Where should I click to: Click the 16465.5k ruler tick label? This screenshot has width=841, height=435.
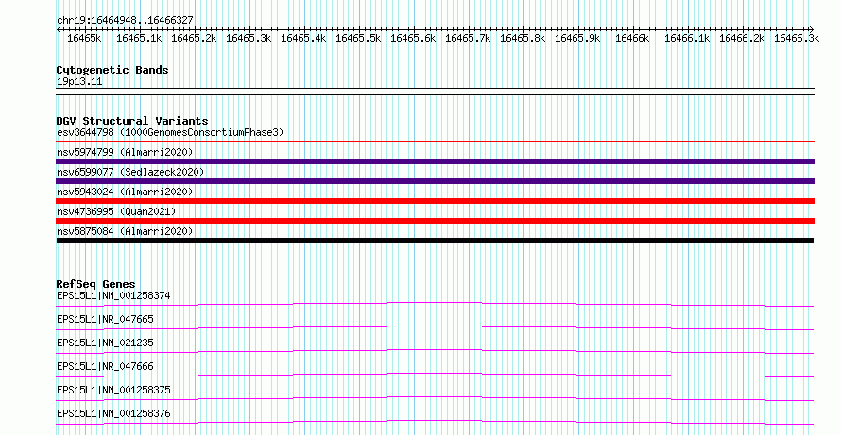[x=358, y=38]
